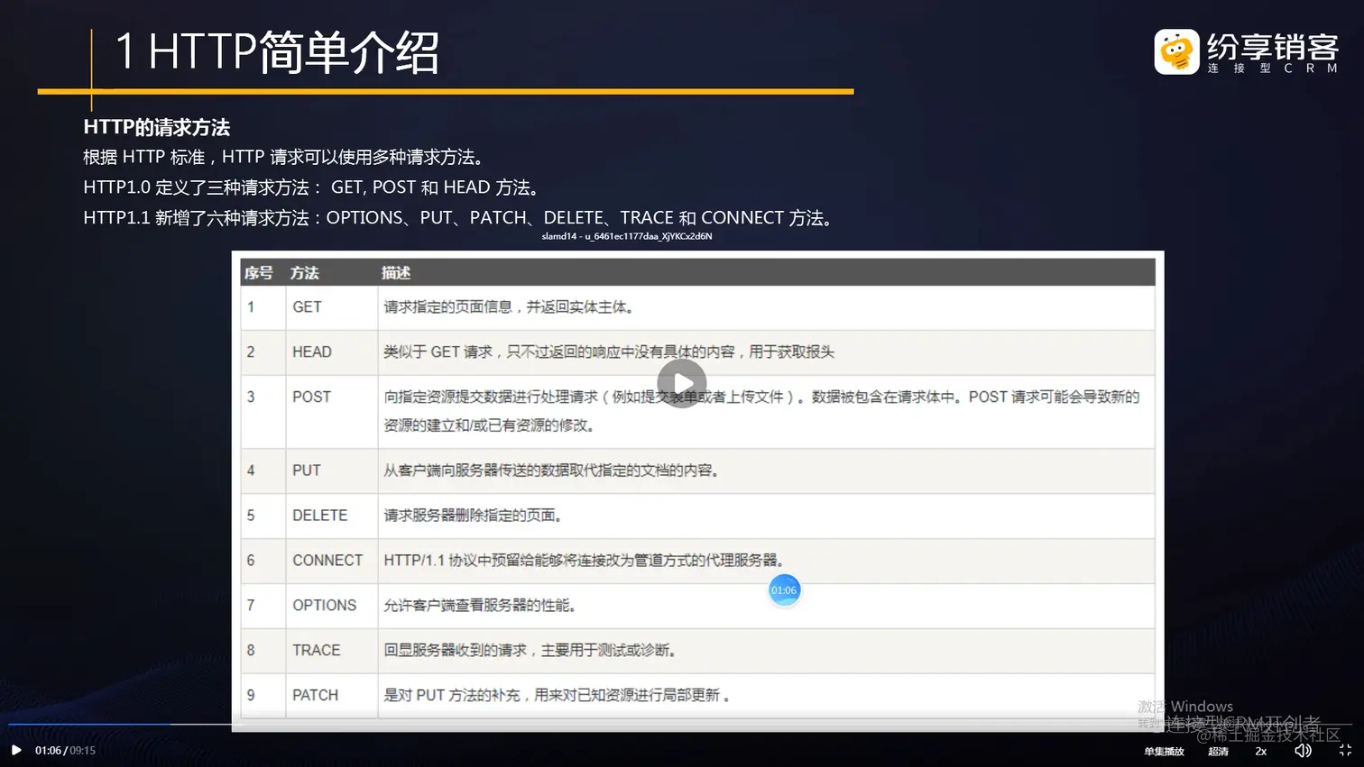The height and width of the screenshot is (767, 1364).
Task: Click the description "请求指定的页面信息，并返回实体主体。"
Action: (511, 307)
